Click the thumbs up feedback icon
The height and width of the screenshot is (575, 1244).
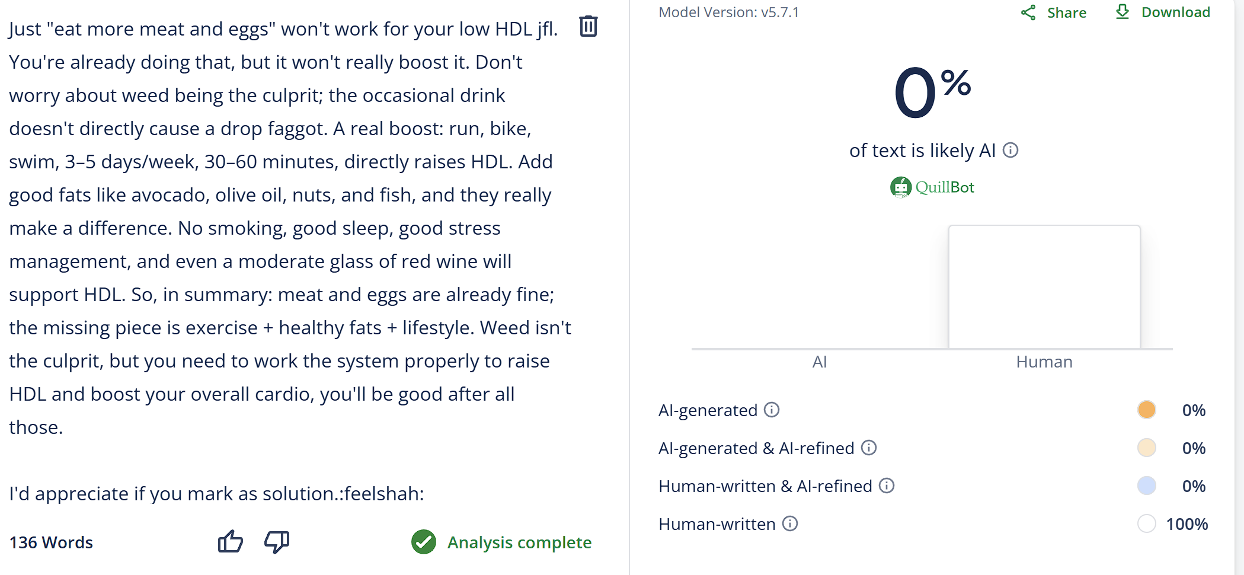pos(231,541)
